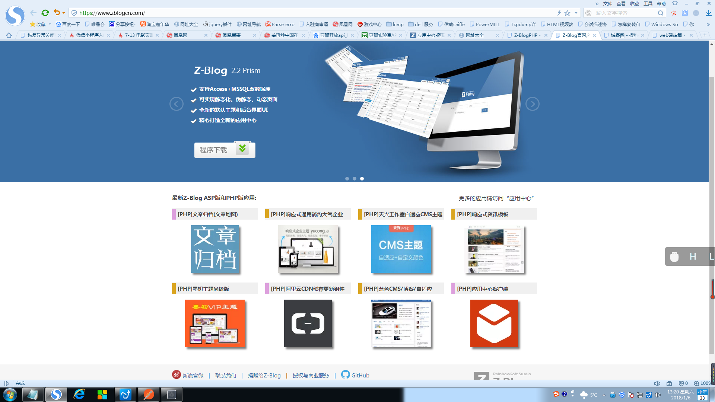
Task: Click status bar sidebar toggle icon
Action: click(x=7, y=383)
